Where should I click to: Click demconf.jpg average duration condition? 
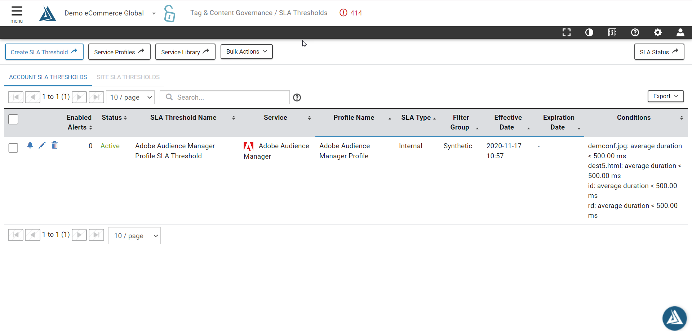(635, 151)
